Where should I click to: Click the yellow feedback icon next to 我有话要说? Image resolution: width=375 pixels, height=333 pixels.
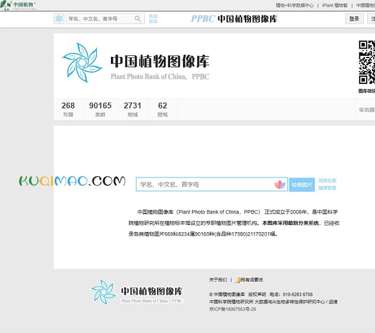click(x=238, y=280)
